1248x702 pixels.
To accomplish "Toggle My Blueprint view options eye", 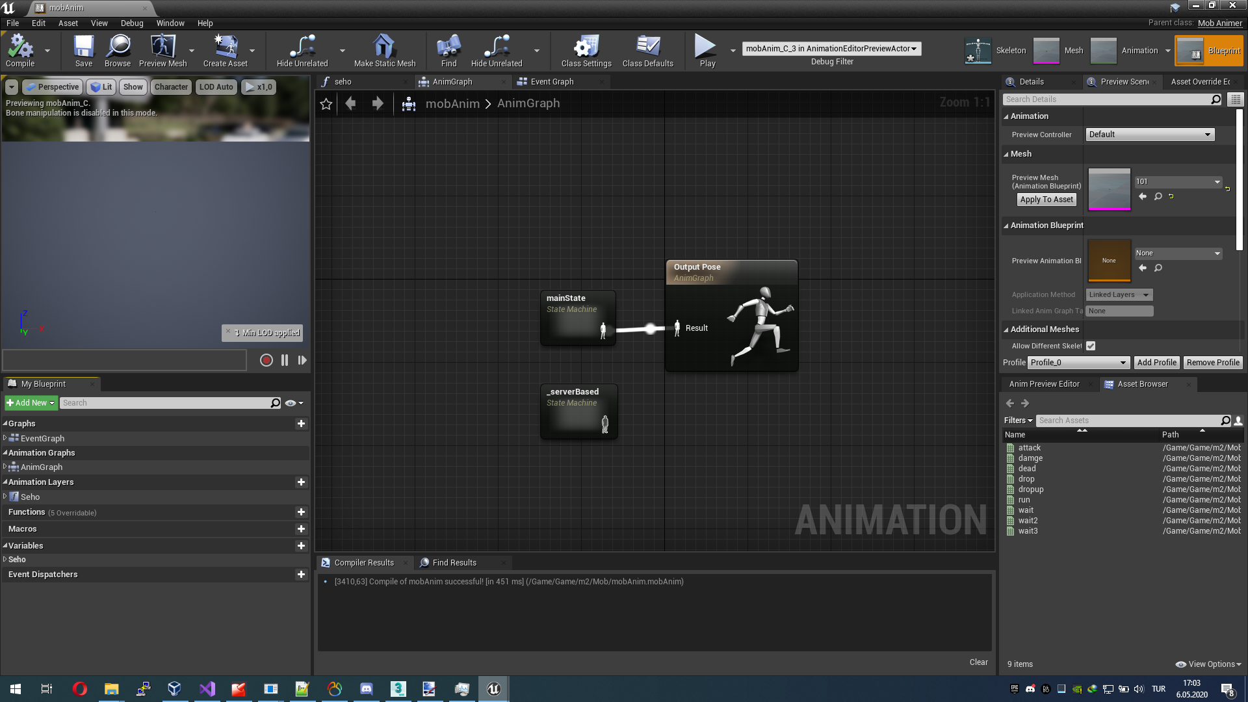I will (294, 403).
